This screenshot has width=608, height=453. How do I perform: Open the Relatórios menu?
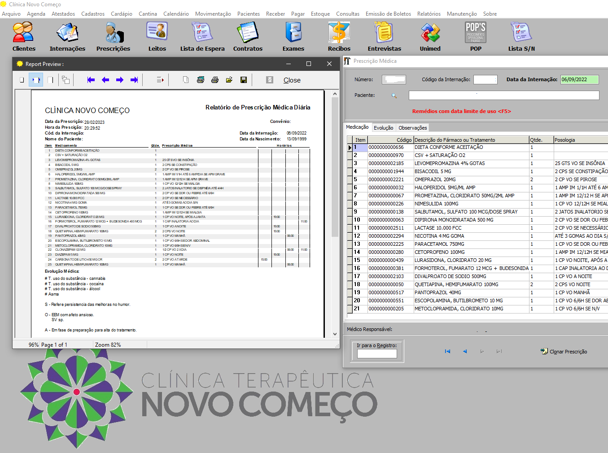pyautogui.click(x=429, y=14)
